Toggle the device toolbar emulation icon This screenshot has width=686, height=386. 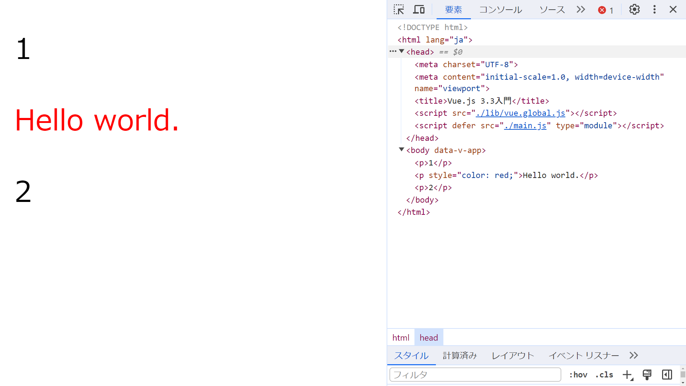419,10
